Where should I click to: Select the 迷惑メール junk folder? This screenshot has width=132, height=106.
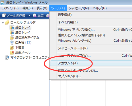coord(23,52)
